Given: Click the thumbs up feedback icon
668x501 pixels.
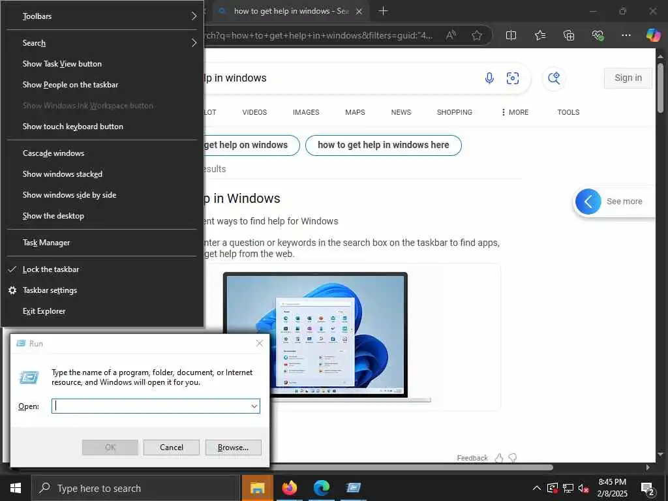Looking at the screenshot, I should pos(499,458).
